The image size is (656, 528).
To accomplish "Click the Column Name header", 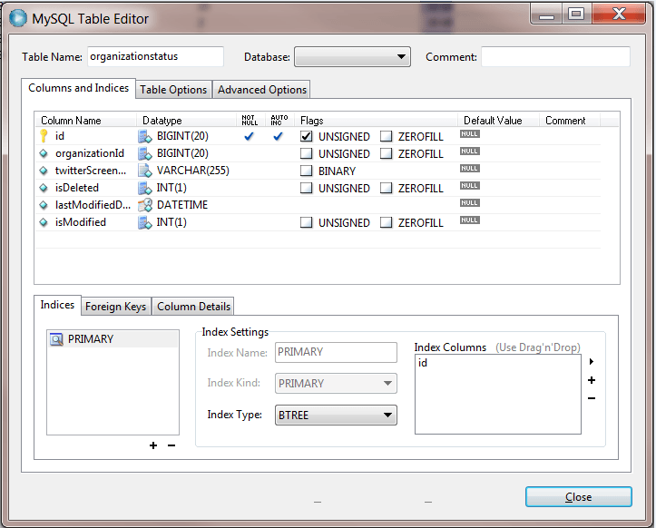I will [71, 121].
